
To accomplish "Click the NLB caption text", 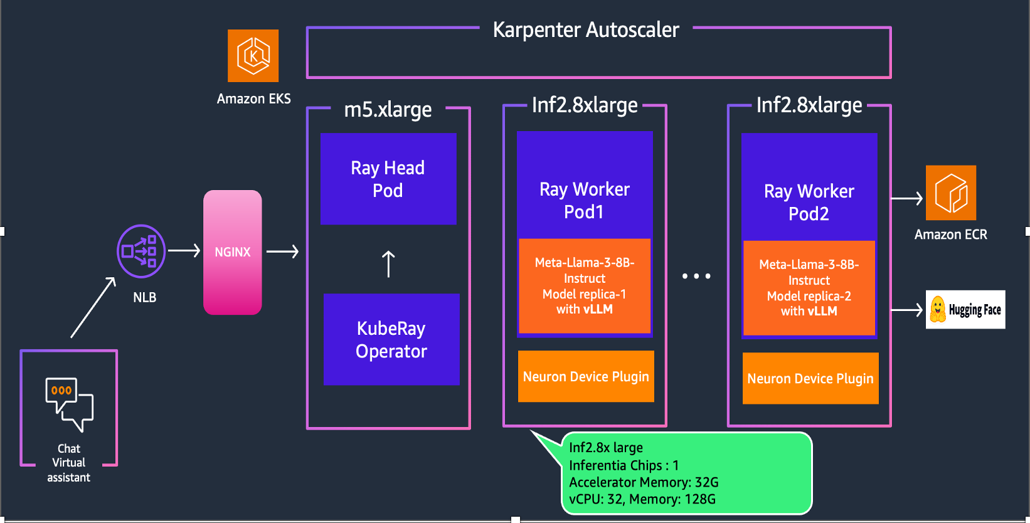I will (x=144, y=297).
